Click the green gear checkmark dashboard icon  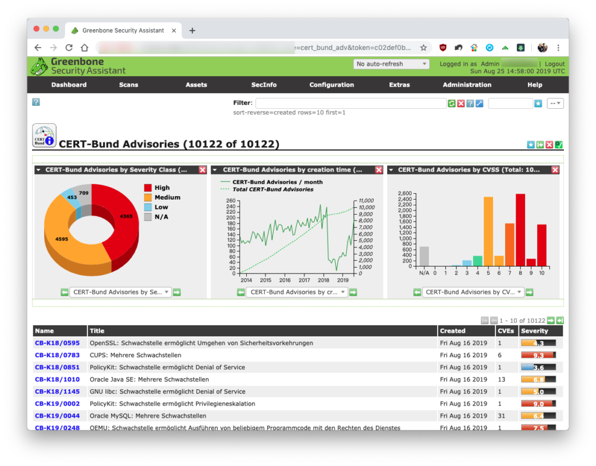(x=558, y=145)
